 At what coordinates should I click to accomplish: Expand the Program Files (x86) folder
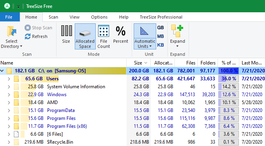tap(9, 126)
